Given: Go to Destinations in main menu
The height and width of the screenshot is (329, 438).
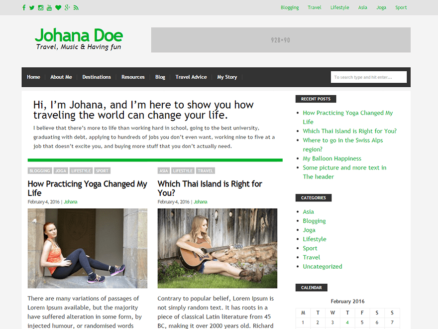Looking at the screenshot, I should (97, 77).
